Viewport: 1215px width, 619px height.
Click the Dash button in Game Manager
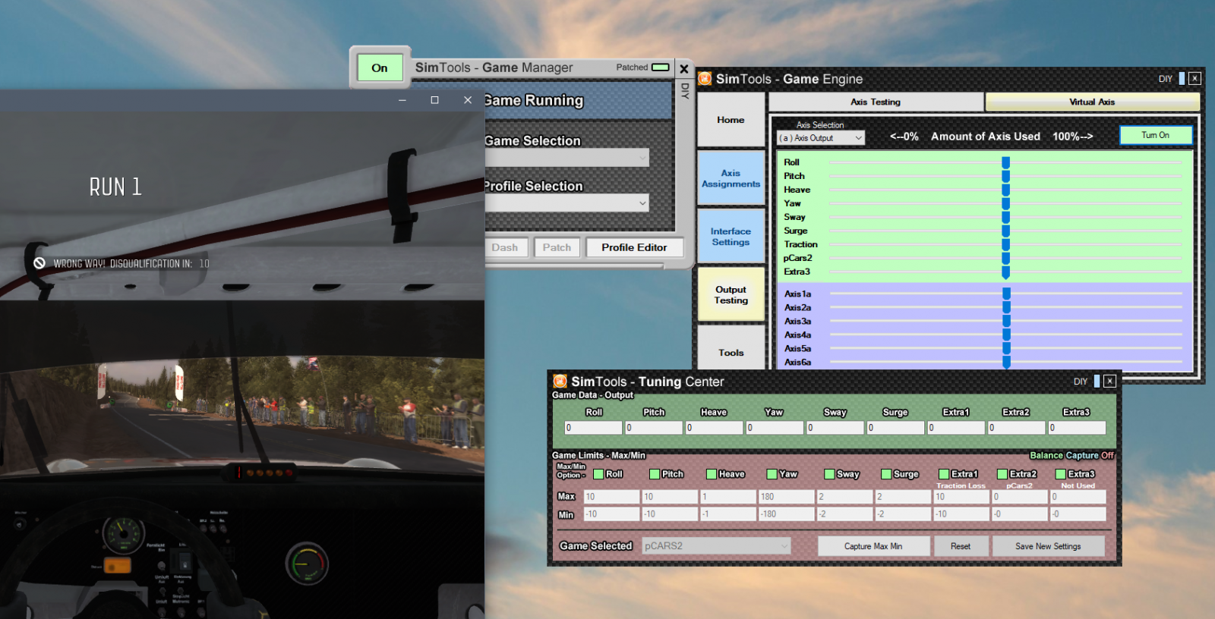click(x=505, y=247)
